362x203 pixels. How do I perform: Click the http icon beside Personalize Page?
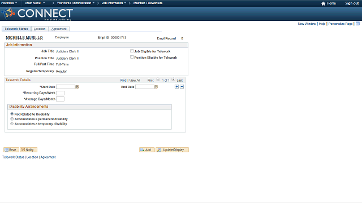point(357,24)
